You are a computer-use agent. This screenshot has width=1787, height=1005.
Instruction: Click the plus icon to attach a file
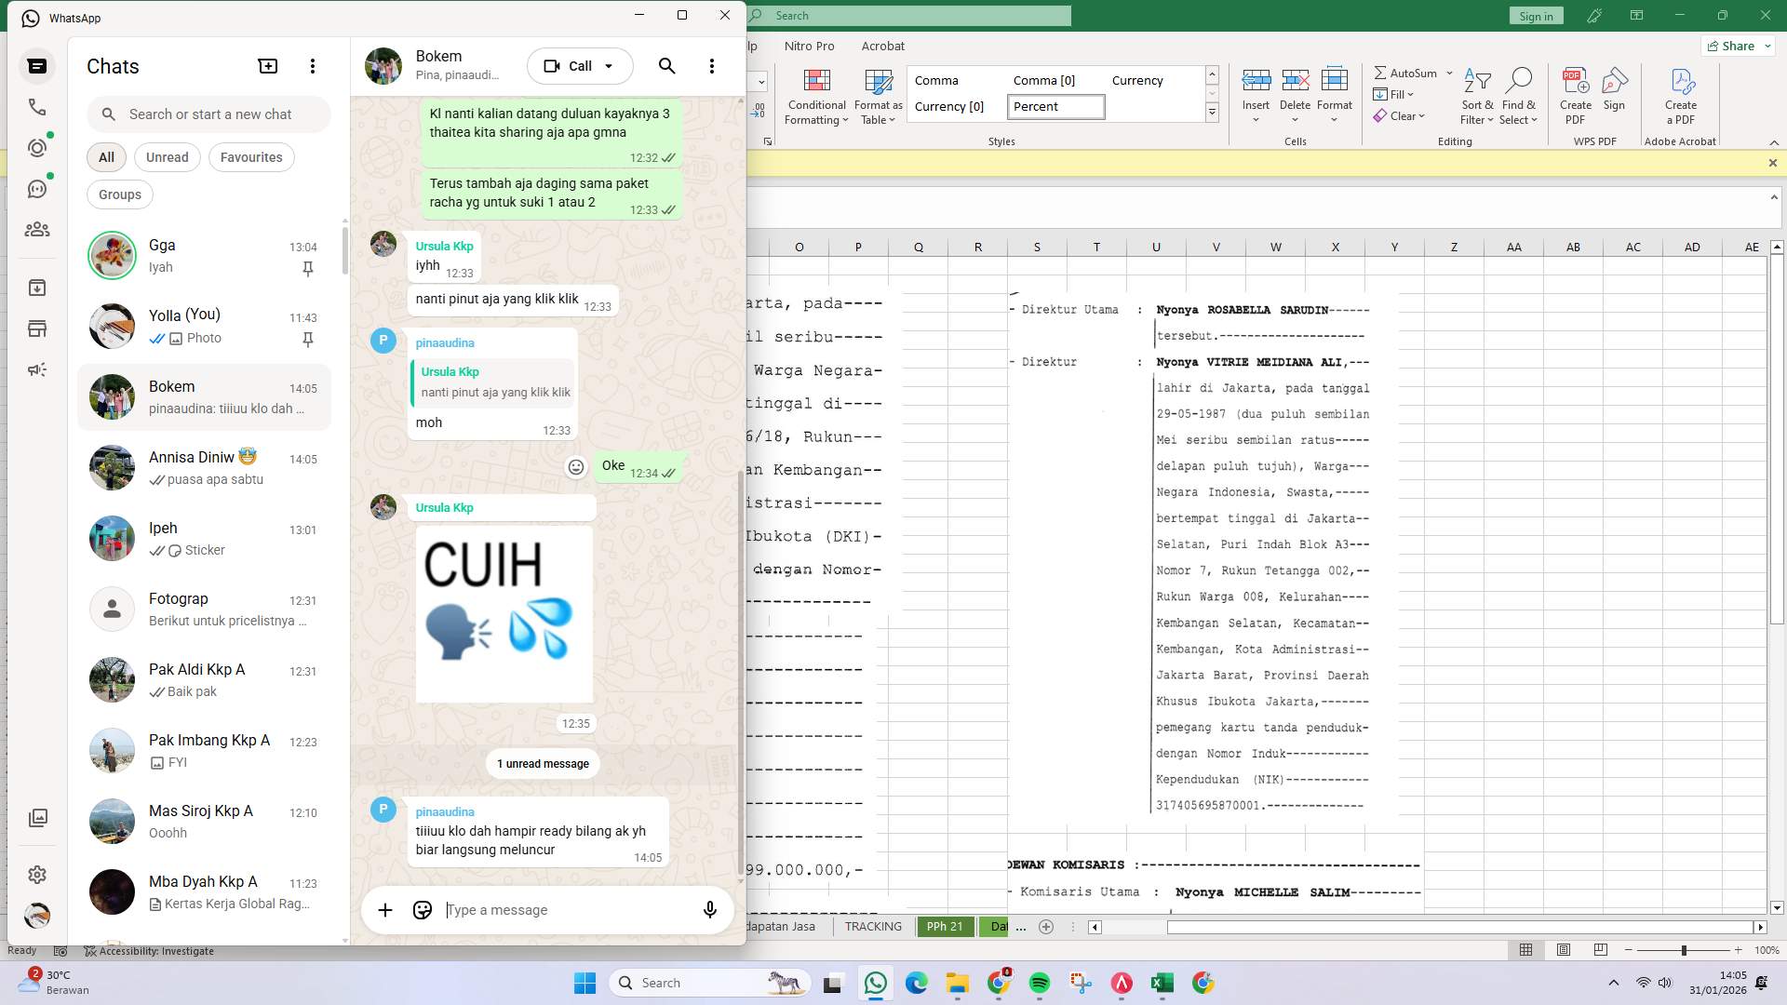click(x=385, y=910)
